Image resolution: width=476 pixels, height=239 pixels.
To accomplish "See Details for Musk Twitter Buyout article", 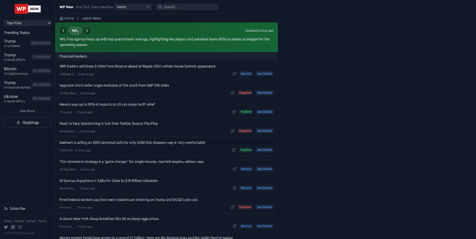I will pos(265,131).
